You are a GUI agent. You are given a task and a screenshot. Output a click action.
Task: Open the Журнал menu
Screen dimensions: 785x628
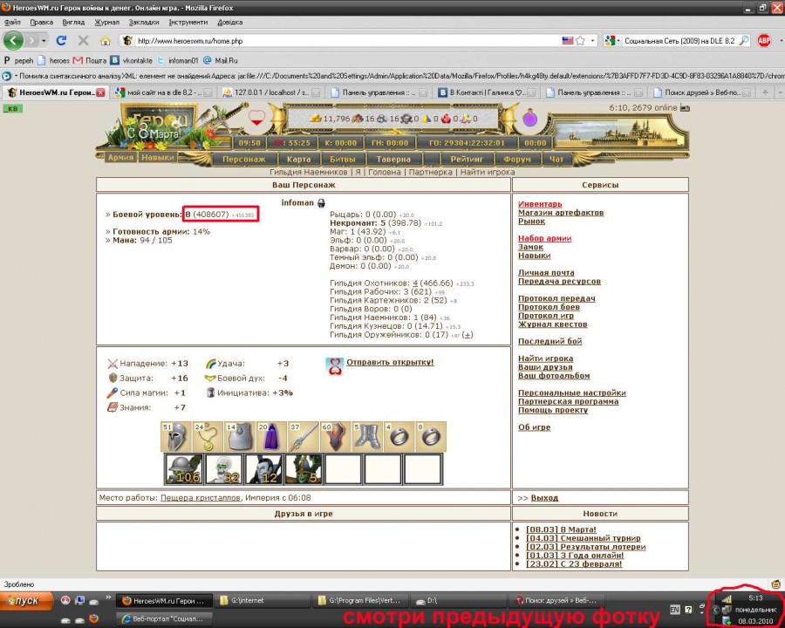pos(106,22)
